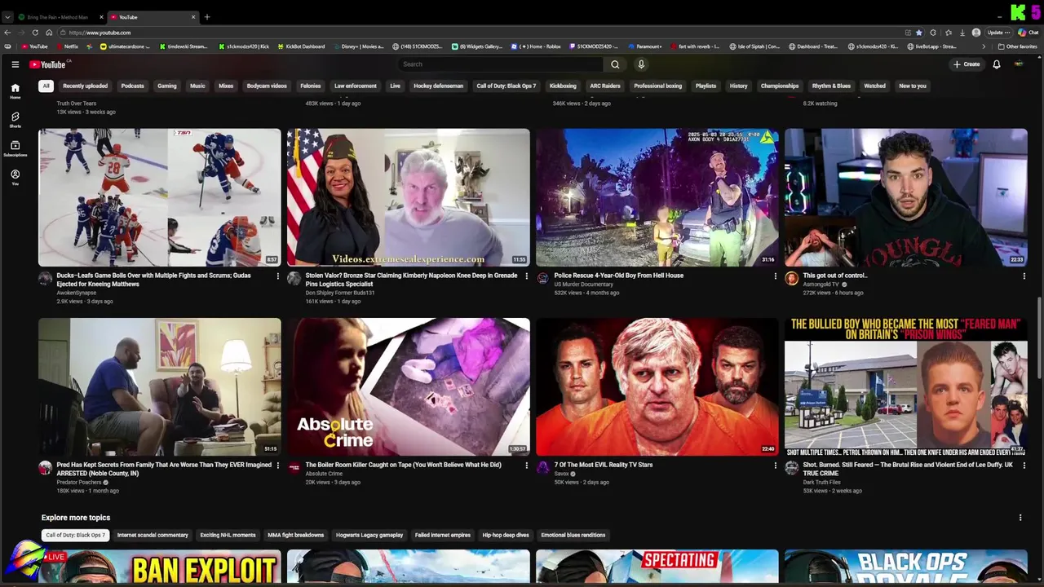Viewport: 1044px width, 587px height.
Task: Open options for the 'This got out of control' video
Action: pos(1024,276)
